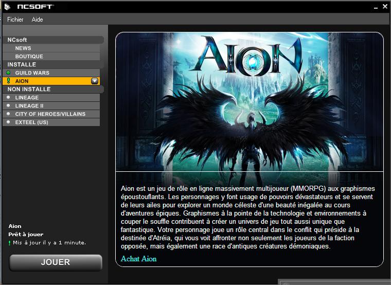
Task: Select GUILD WARS in the game list
Action: [51, 73]
